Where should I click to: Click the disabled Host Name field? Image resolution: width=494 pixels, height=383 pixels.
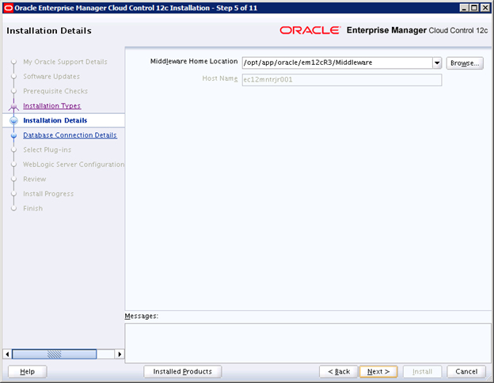[342, 80]
